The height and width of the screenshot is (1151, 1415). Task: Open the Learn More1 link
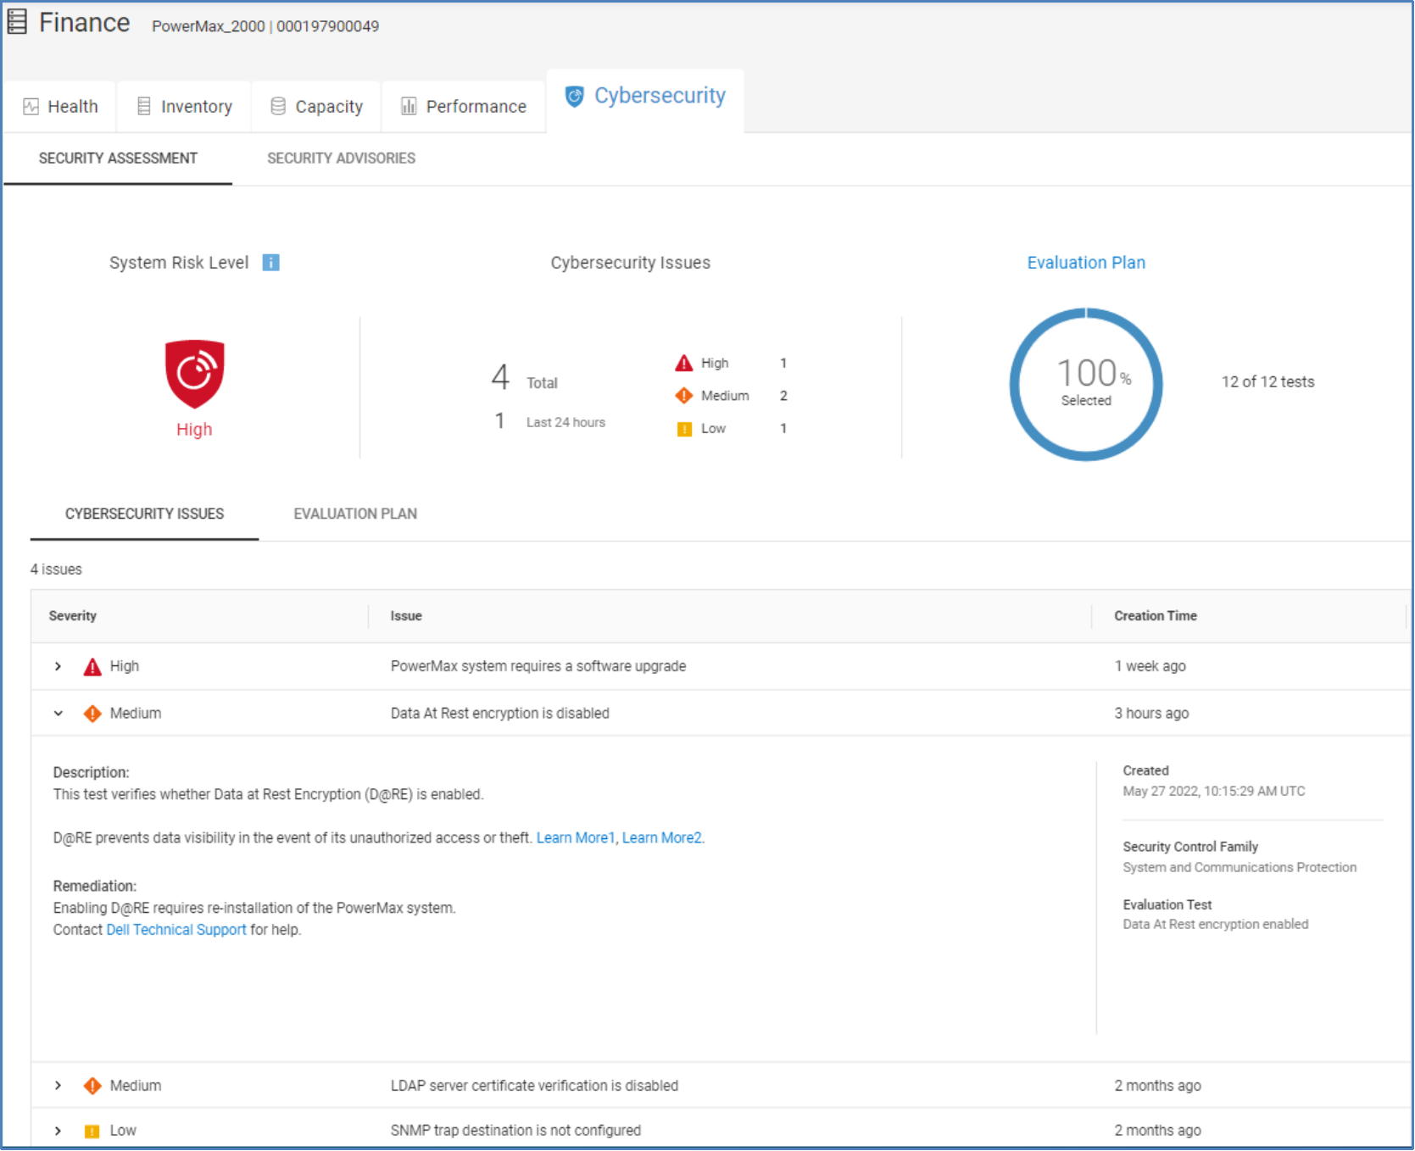[x=576, y=838]
